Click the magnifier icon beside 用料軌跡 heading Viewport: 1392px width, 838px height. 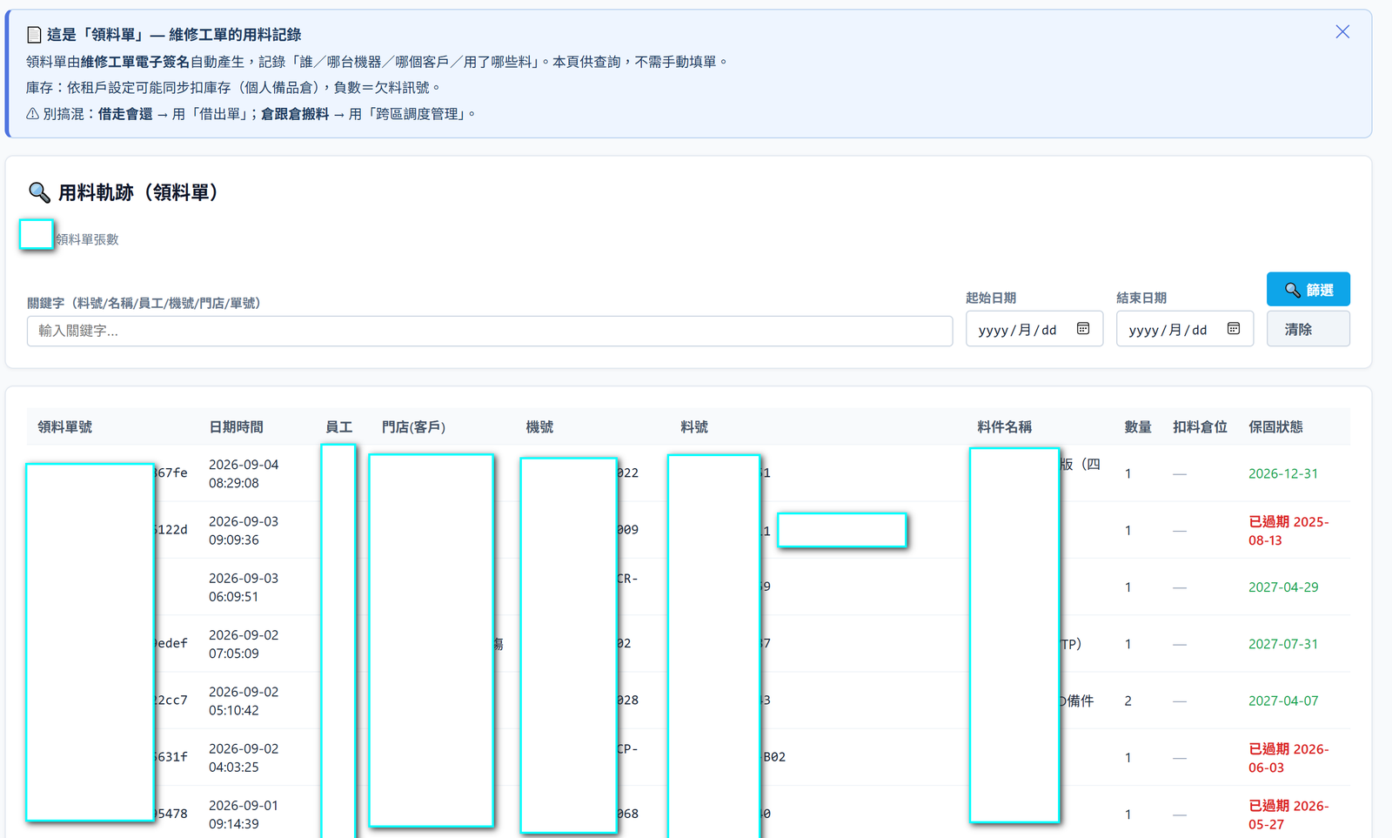click(x=39, y=192)
